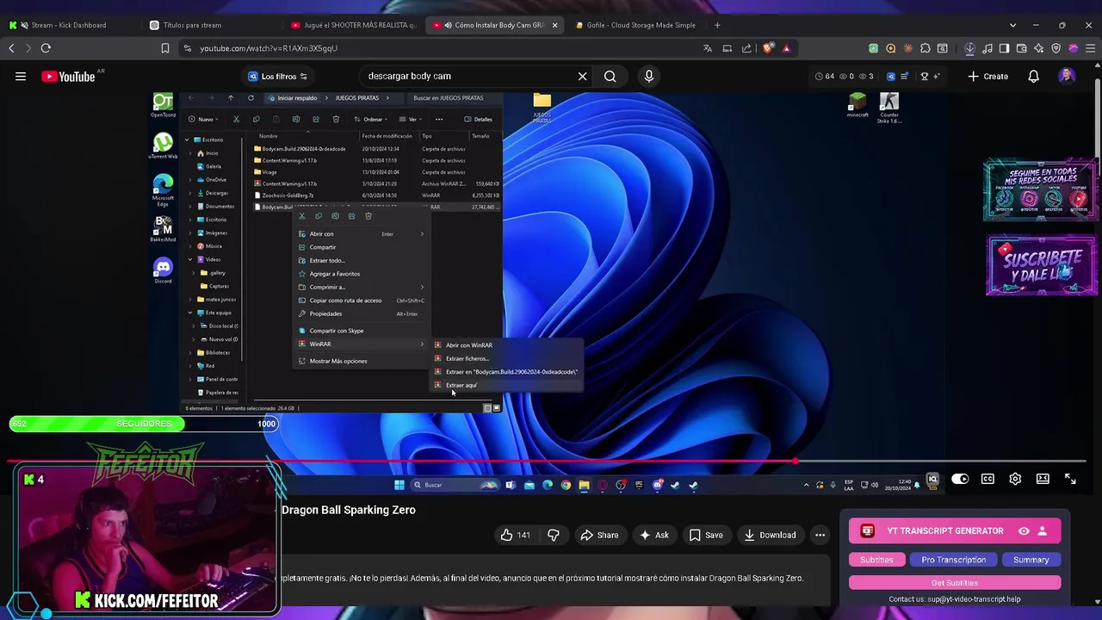This screenshot has height=620, width=1102.
Task: Click the trophy icon in YouTube header
Action: tap(925, 77)
